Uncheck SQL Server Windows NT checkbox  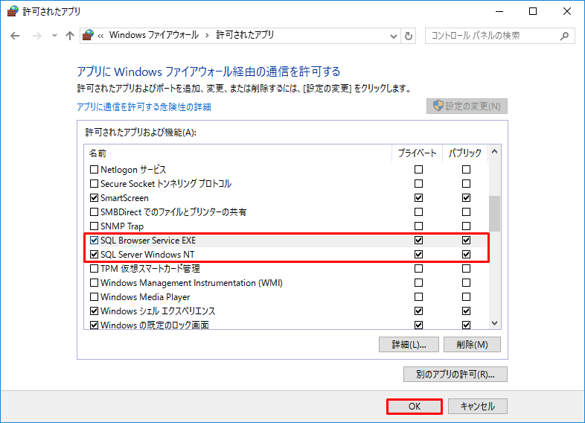pos(94,255)
